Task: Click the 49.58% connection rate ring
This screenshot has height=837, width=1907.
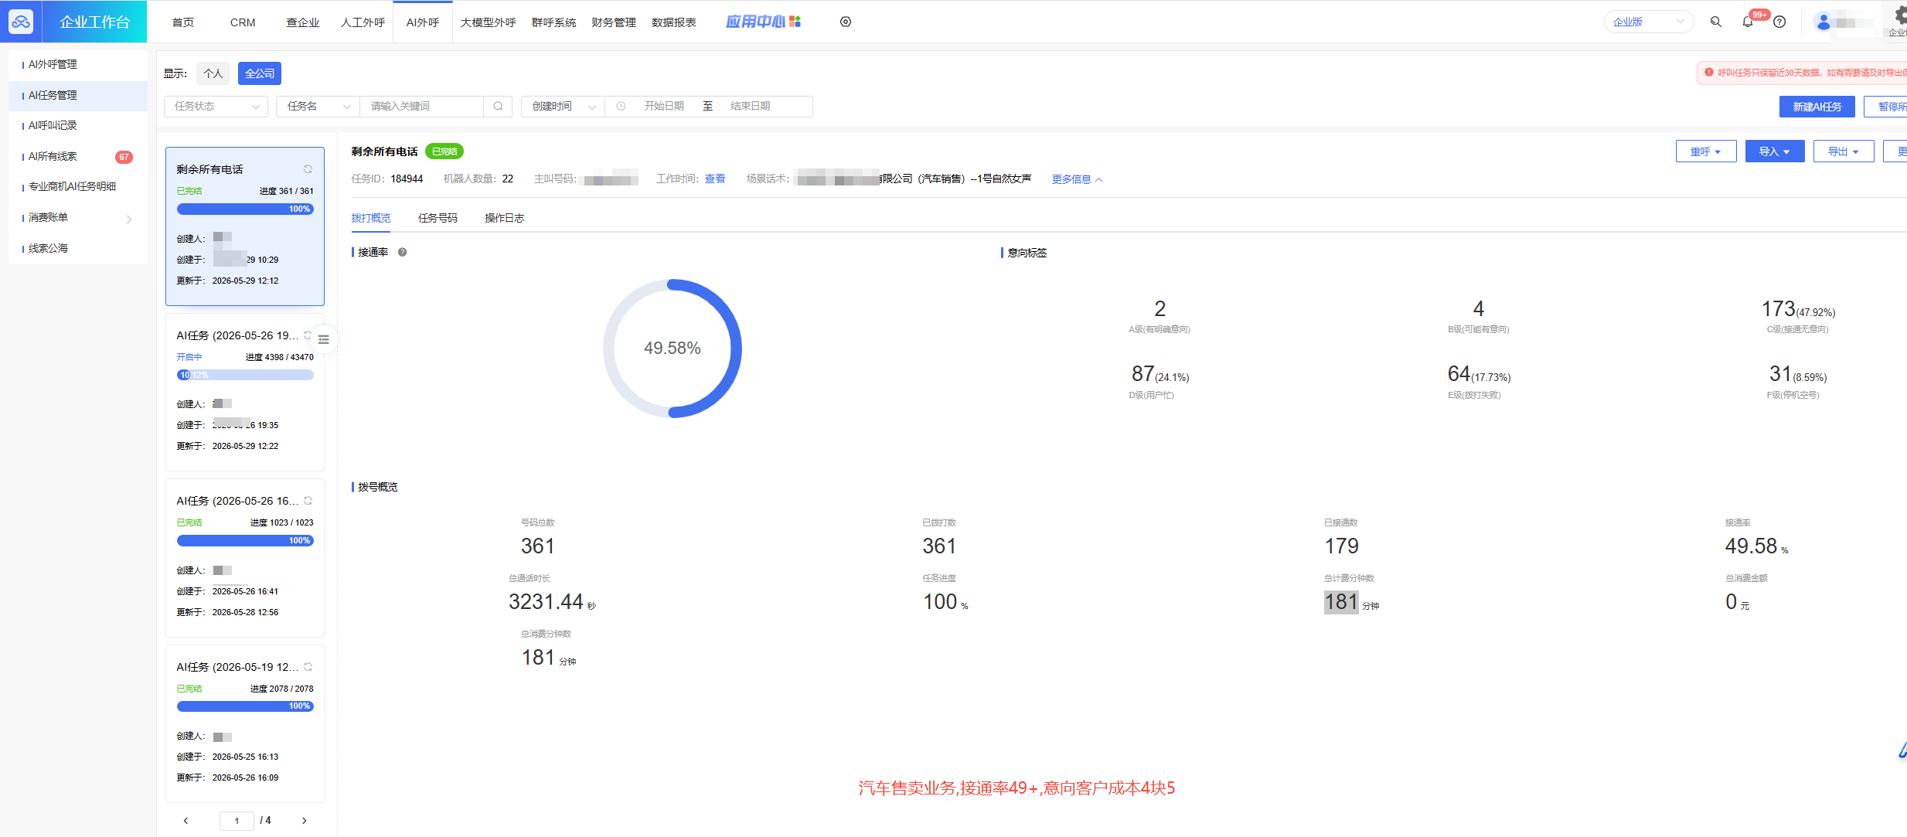Action: click(x=672, y=349)
